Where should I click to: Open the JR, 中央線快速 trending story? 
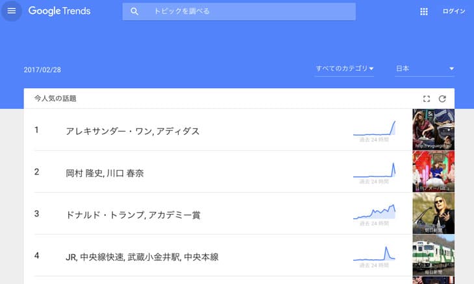point(142,257)
